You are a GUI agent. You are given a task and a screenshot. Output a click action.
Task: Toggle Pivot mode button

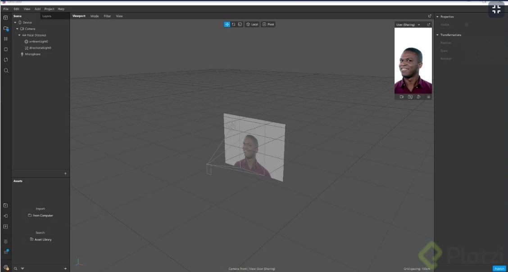click(x=268, y=24)
